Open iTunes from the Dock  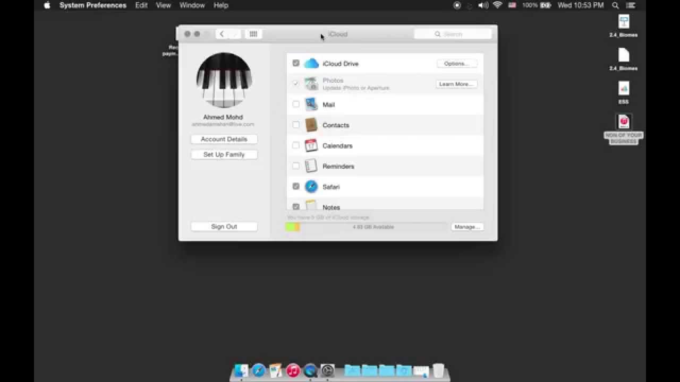pos(293,370)
